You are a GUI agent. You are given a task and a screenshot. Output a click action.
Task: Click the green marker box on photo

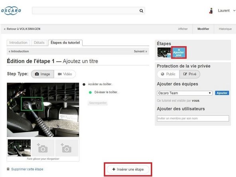[x=32, y=104]
